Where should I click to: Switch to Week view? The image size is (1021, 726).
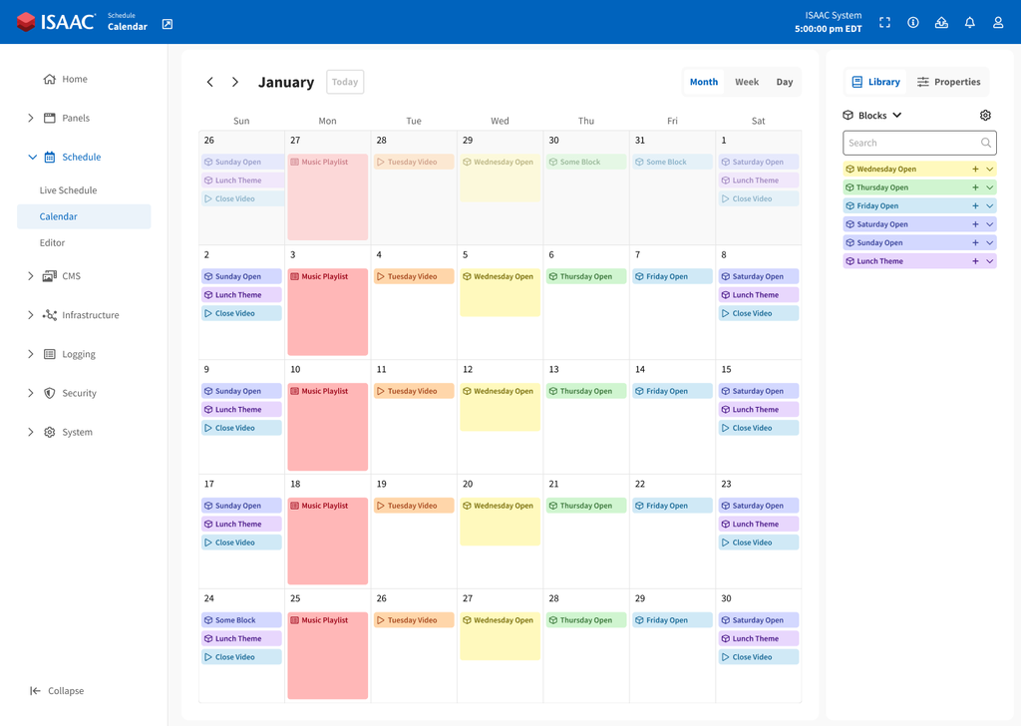coord(746,81)
